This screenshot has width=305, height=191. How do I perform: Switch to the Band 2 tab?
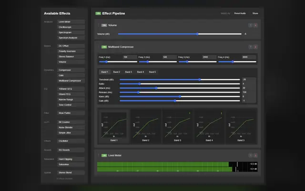[116, 72]
